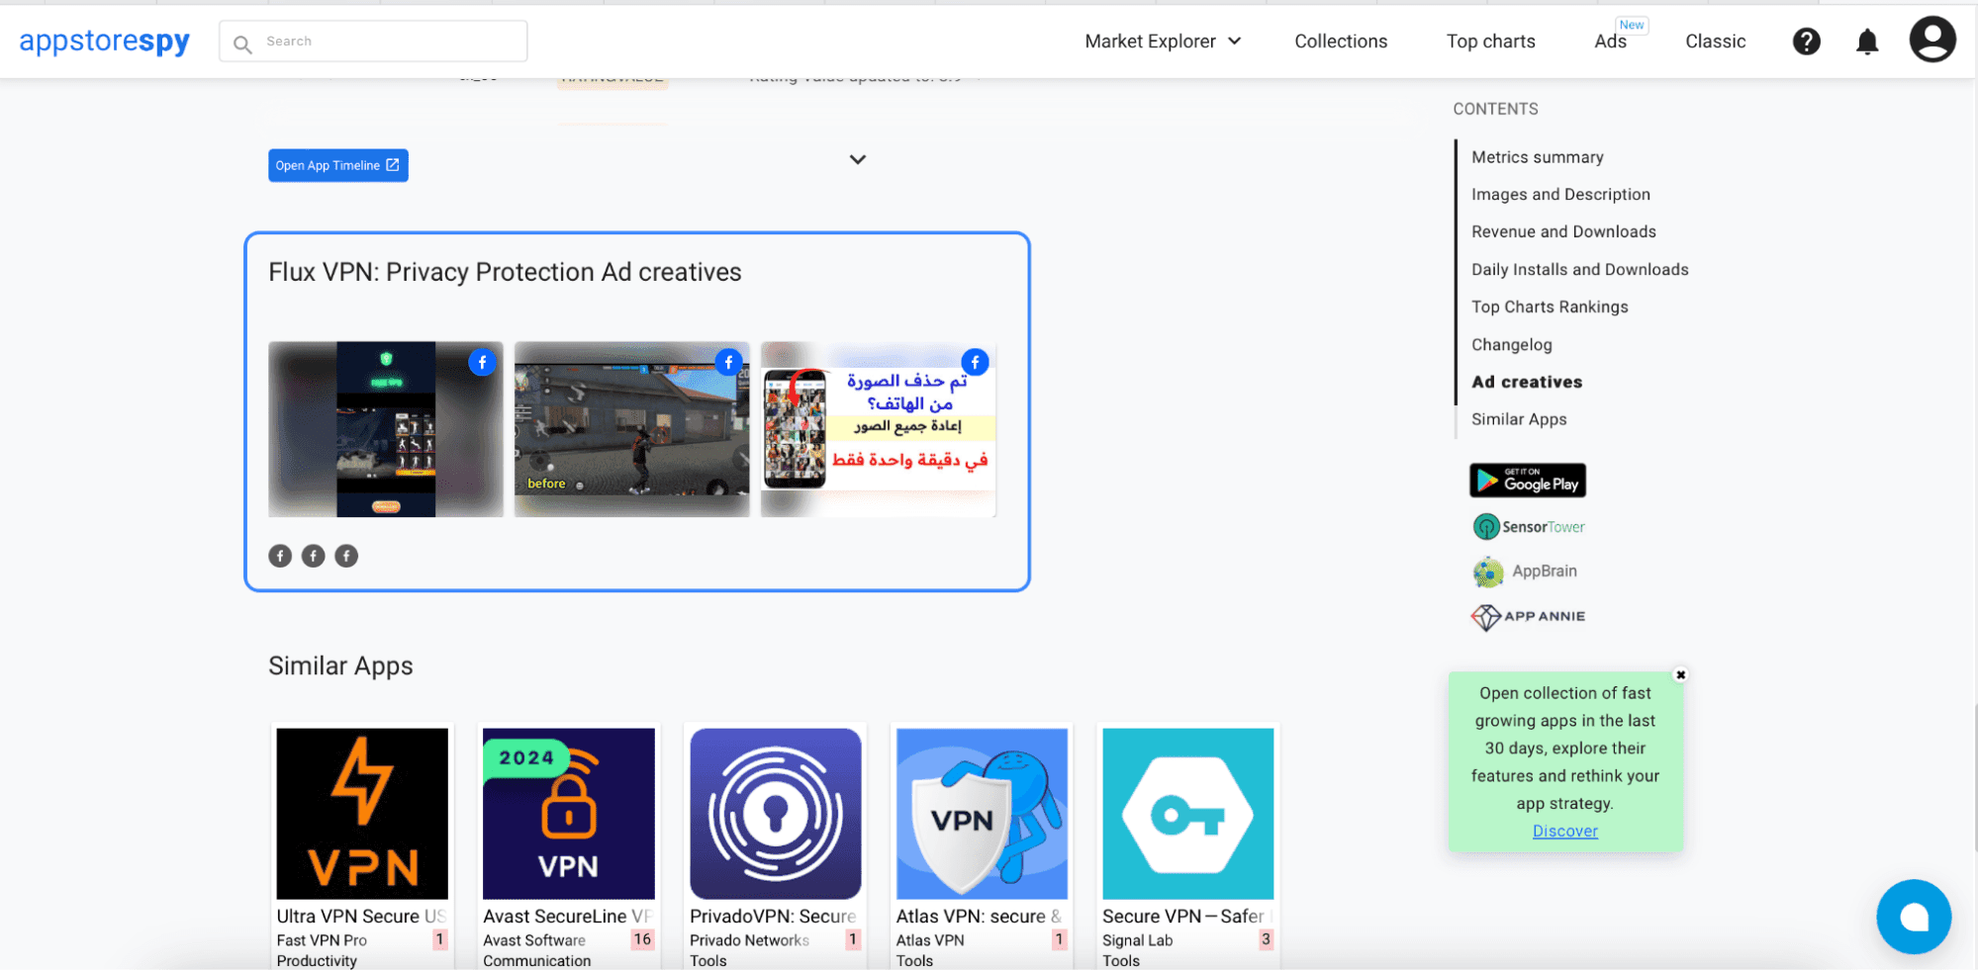Expand the changelog chevron below the timeline
This screenshot has width=1978, height=970.
click(x=858, y=159)
